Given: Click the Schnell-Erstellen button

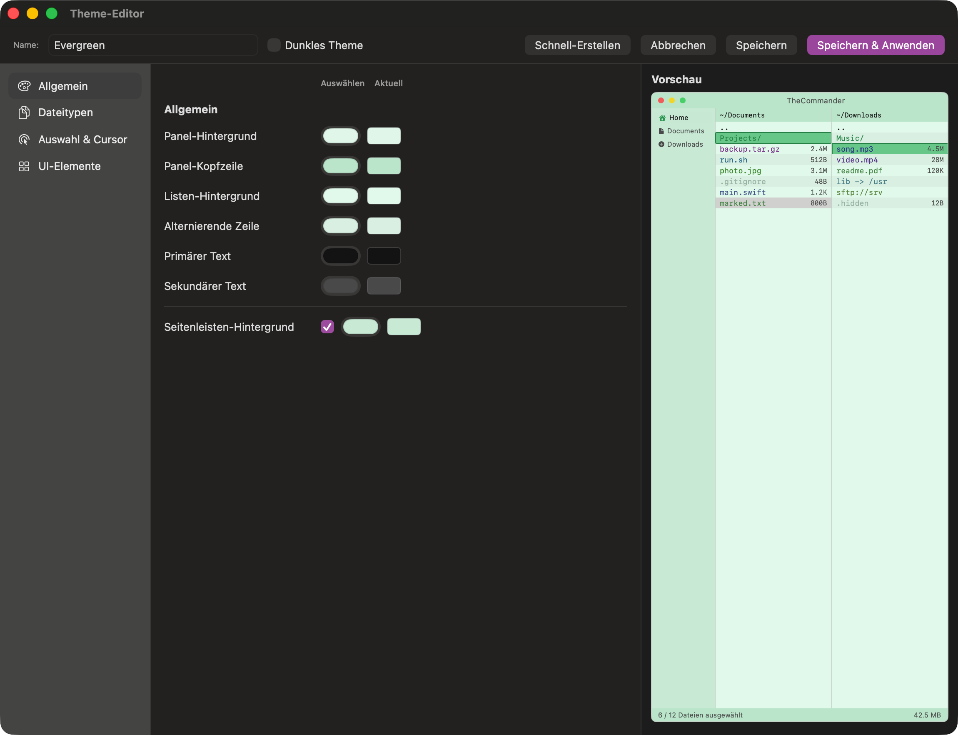Looking at the screenshot, I should click(x=577, y=45).
